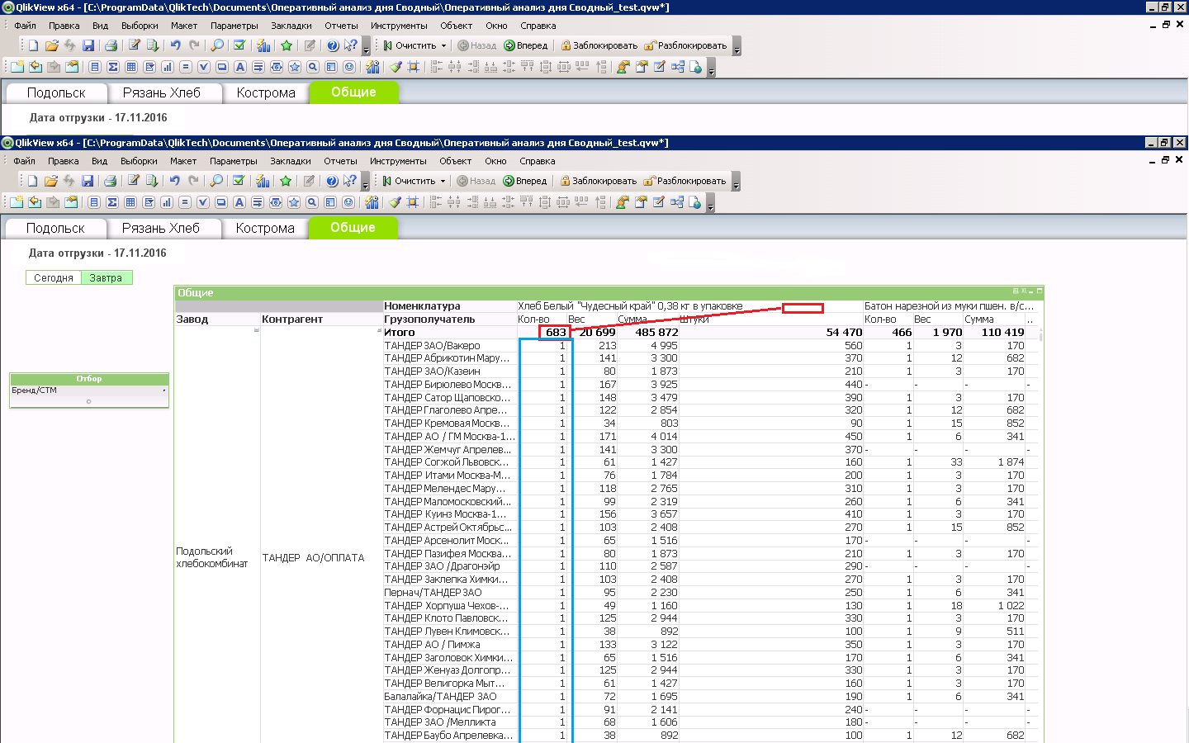The image size is (1189, 743).
Task: Click Заблокировать button in upper window
Action: pos(599,45)
